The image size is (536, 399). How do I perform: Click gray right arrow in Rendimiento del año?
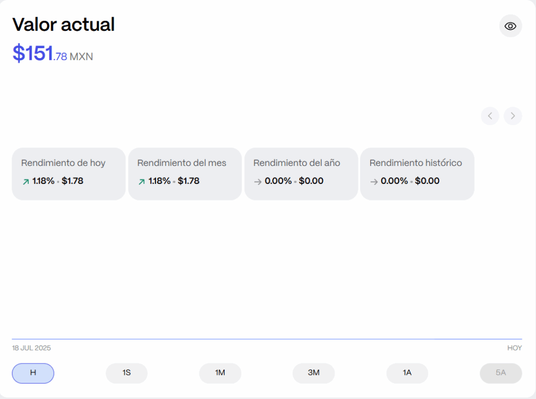coord(258,182)
